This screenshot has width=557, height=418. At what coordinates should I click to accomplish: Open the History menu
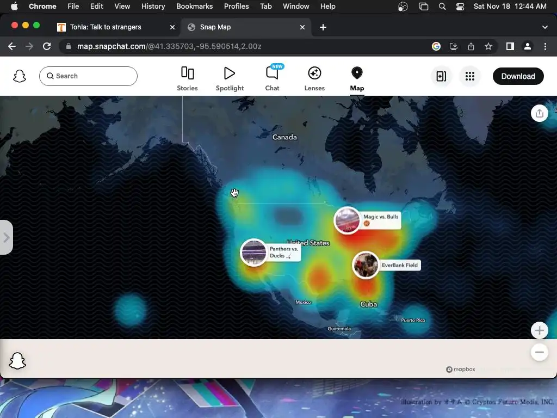[153, 6]
